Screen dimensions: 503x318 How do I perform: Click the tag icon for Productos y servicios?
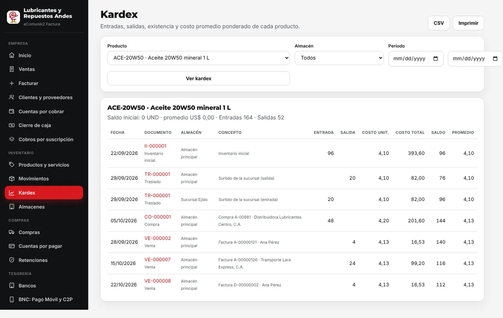tap(12, 165)
